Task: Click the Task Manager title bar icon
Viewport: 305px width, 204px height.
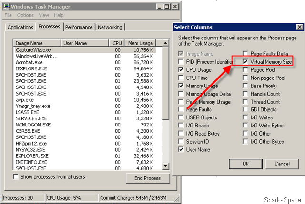Action: 7,7
